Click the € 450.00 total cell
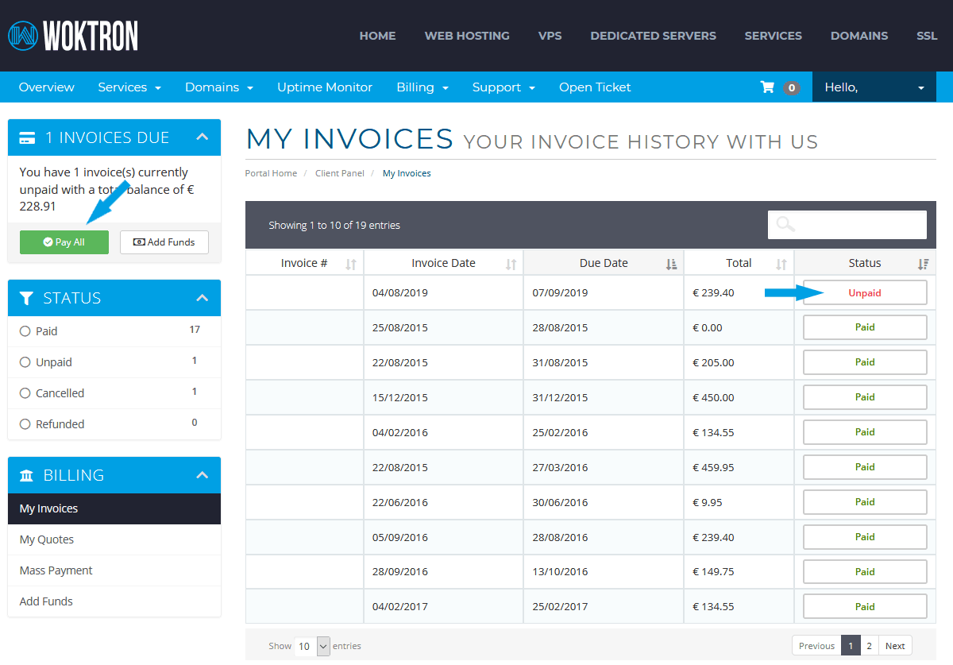 [739, 397]
